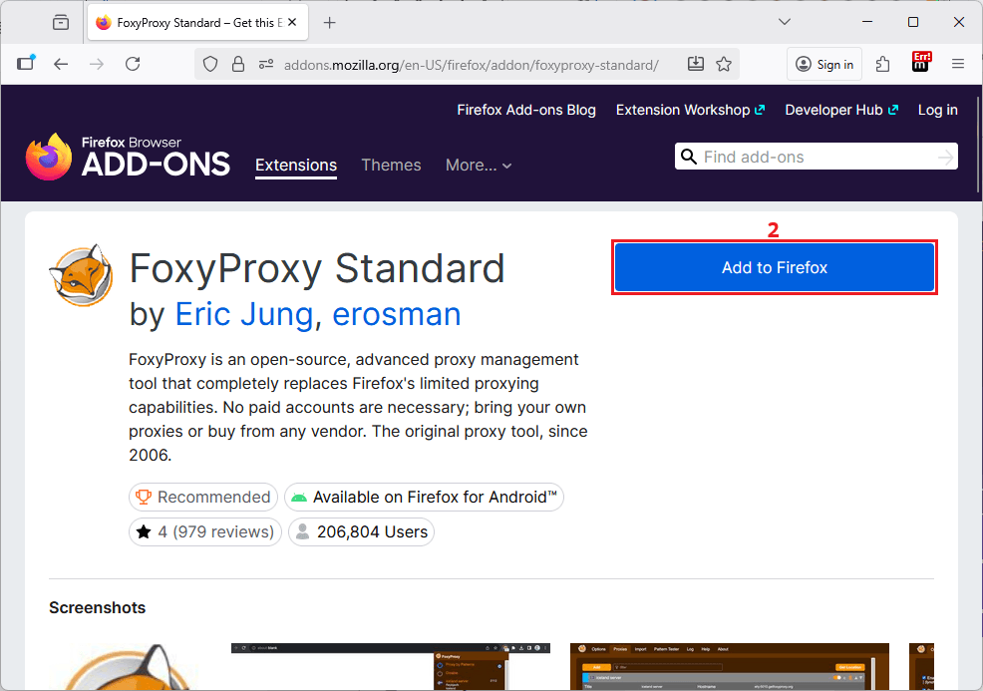The width and height of the screenshot is (983, 691).
Task: Click the install page app icon in address bar
Action: (696, 64)
